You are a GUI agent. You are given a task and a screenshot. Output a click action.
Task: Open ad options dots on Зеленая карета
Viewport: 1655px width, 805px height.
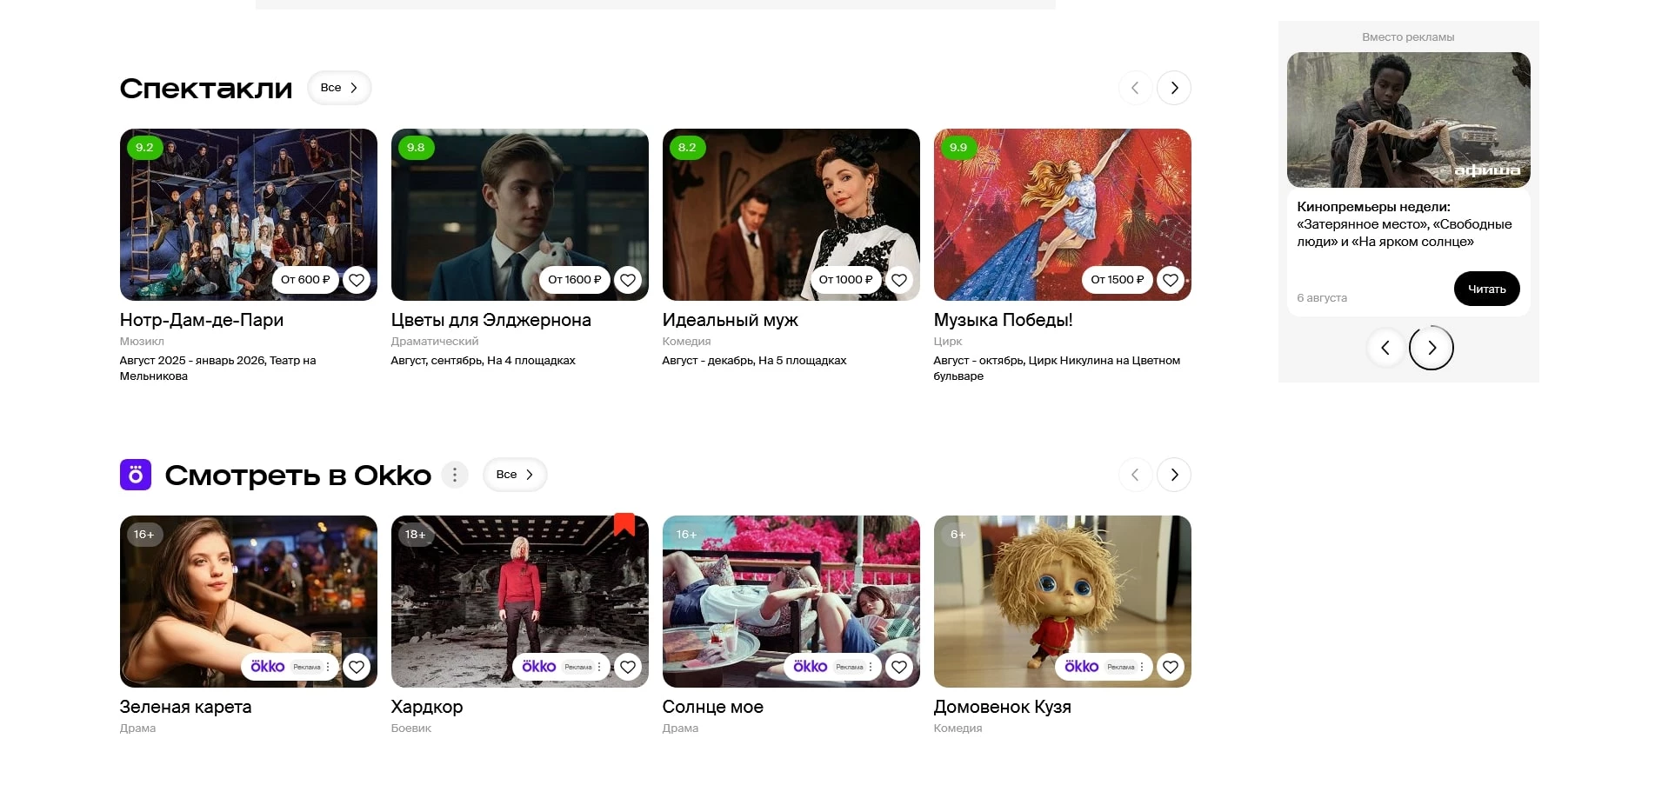click(x=328, y=667)
